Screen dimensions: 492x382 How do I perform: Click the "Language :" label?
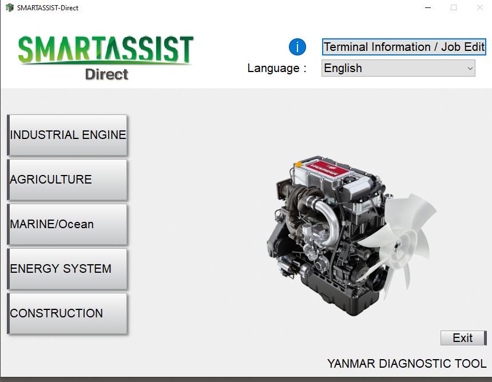coord(277,69)
